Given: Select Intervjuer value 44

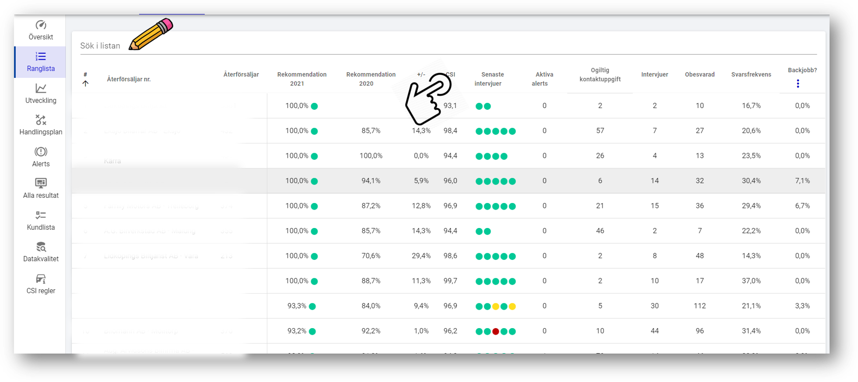Looking at the screenshot, I should (x=655, y=331).
